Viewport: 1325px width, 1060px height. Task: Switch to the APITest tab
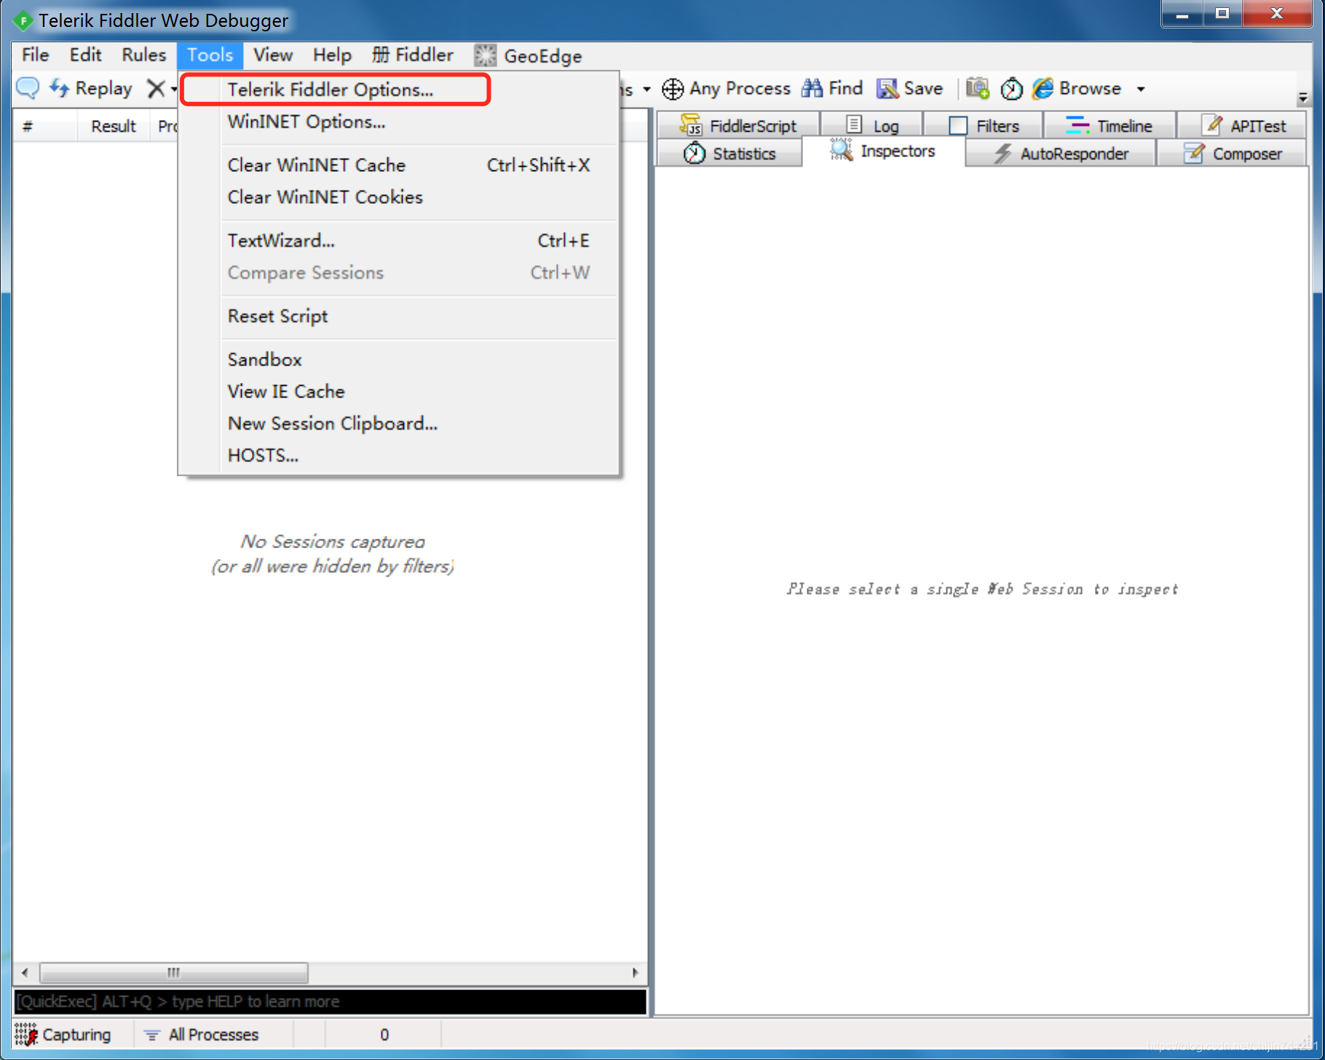click(1243, 126)
